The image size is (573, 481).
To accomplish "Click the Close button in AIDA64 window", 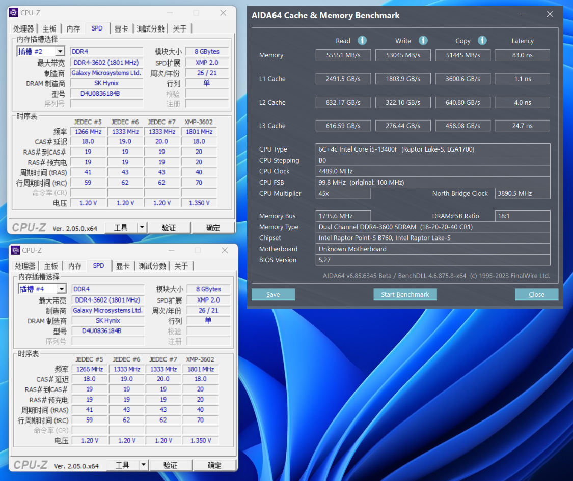I will pyautogui.click(x=536, y=295).
